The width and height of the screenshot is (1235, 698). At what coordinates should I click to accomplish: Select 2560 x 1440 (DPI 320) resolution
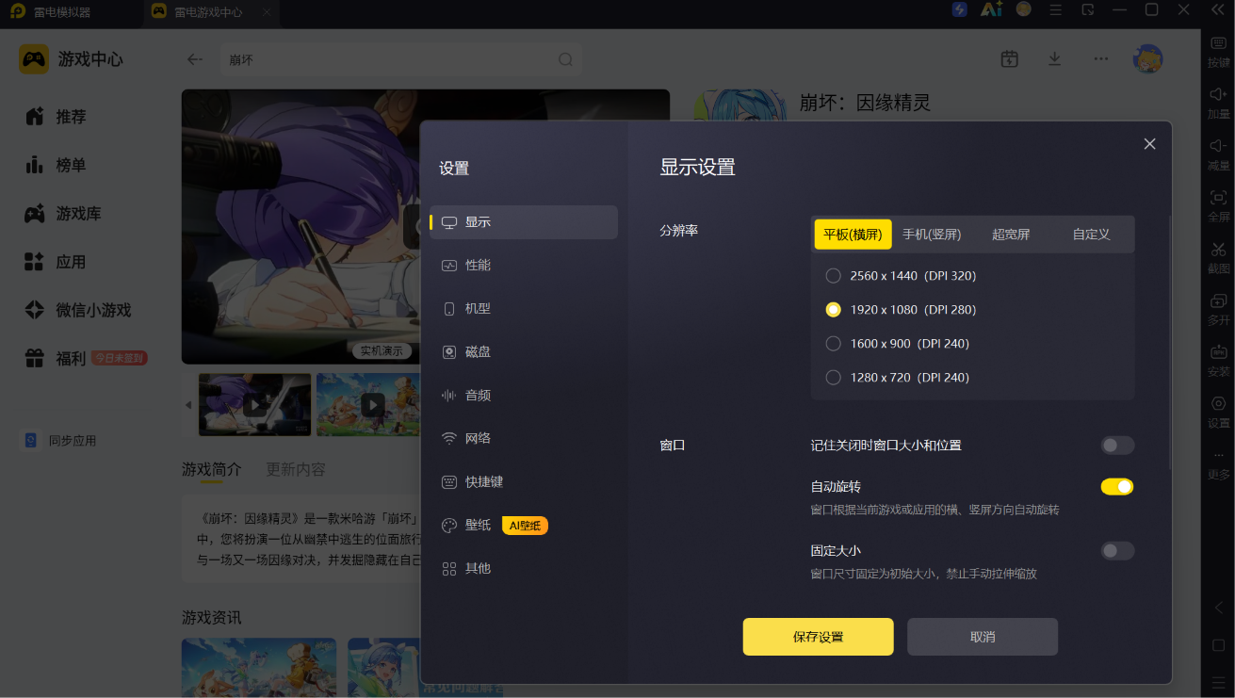coord(901,276)
